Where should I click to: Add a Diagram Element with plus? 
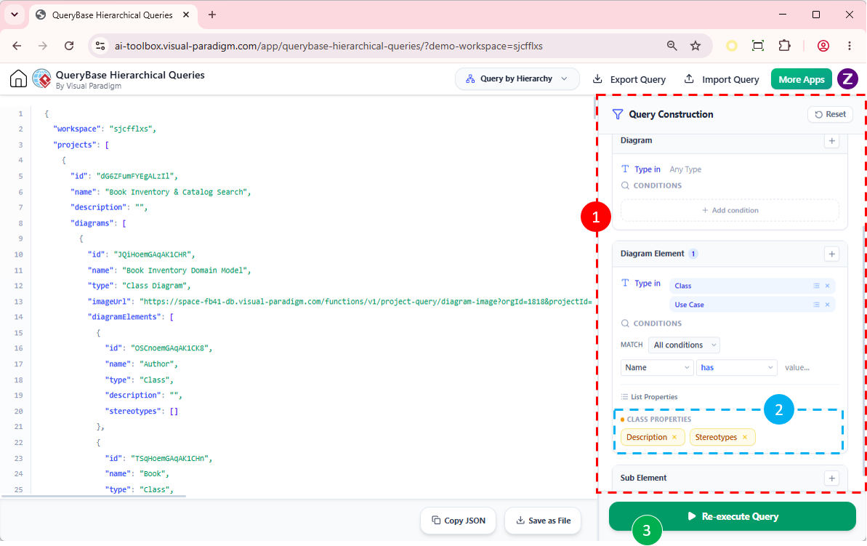point(831,254)
